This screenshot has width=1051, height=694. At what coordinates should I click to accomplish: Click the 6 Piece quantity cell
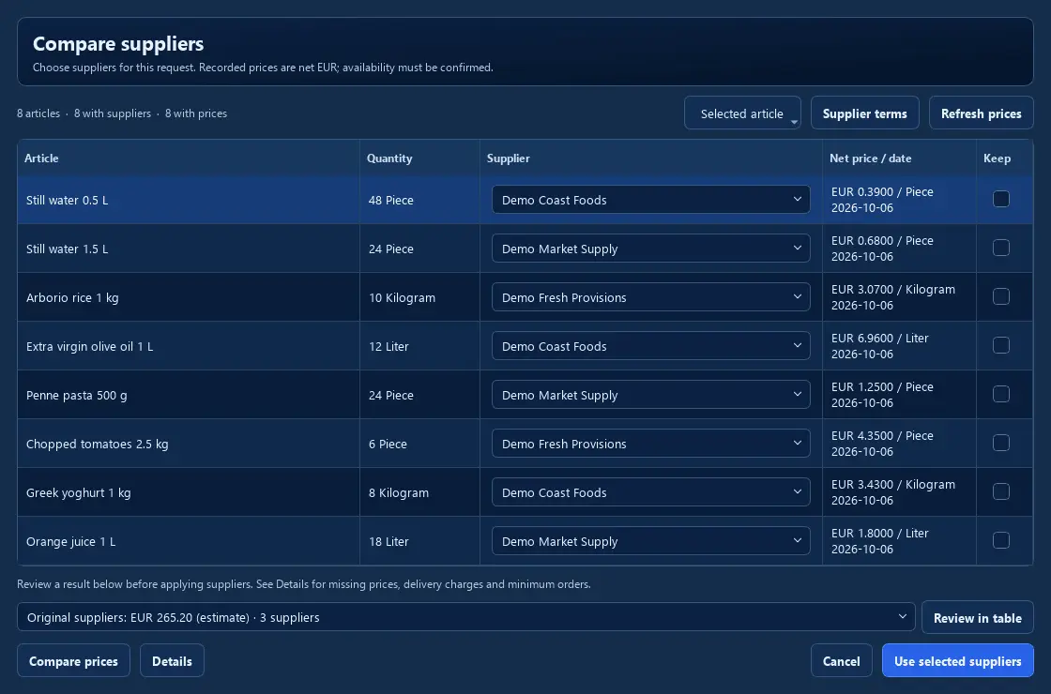click(x=419, y=444)
